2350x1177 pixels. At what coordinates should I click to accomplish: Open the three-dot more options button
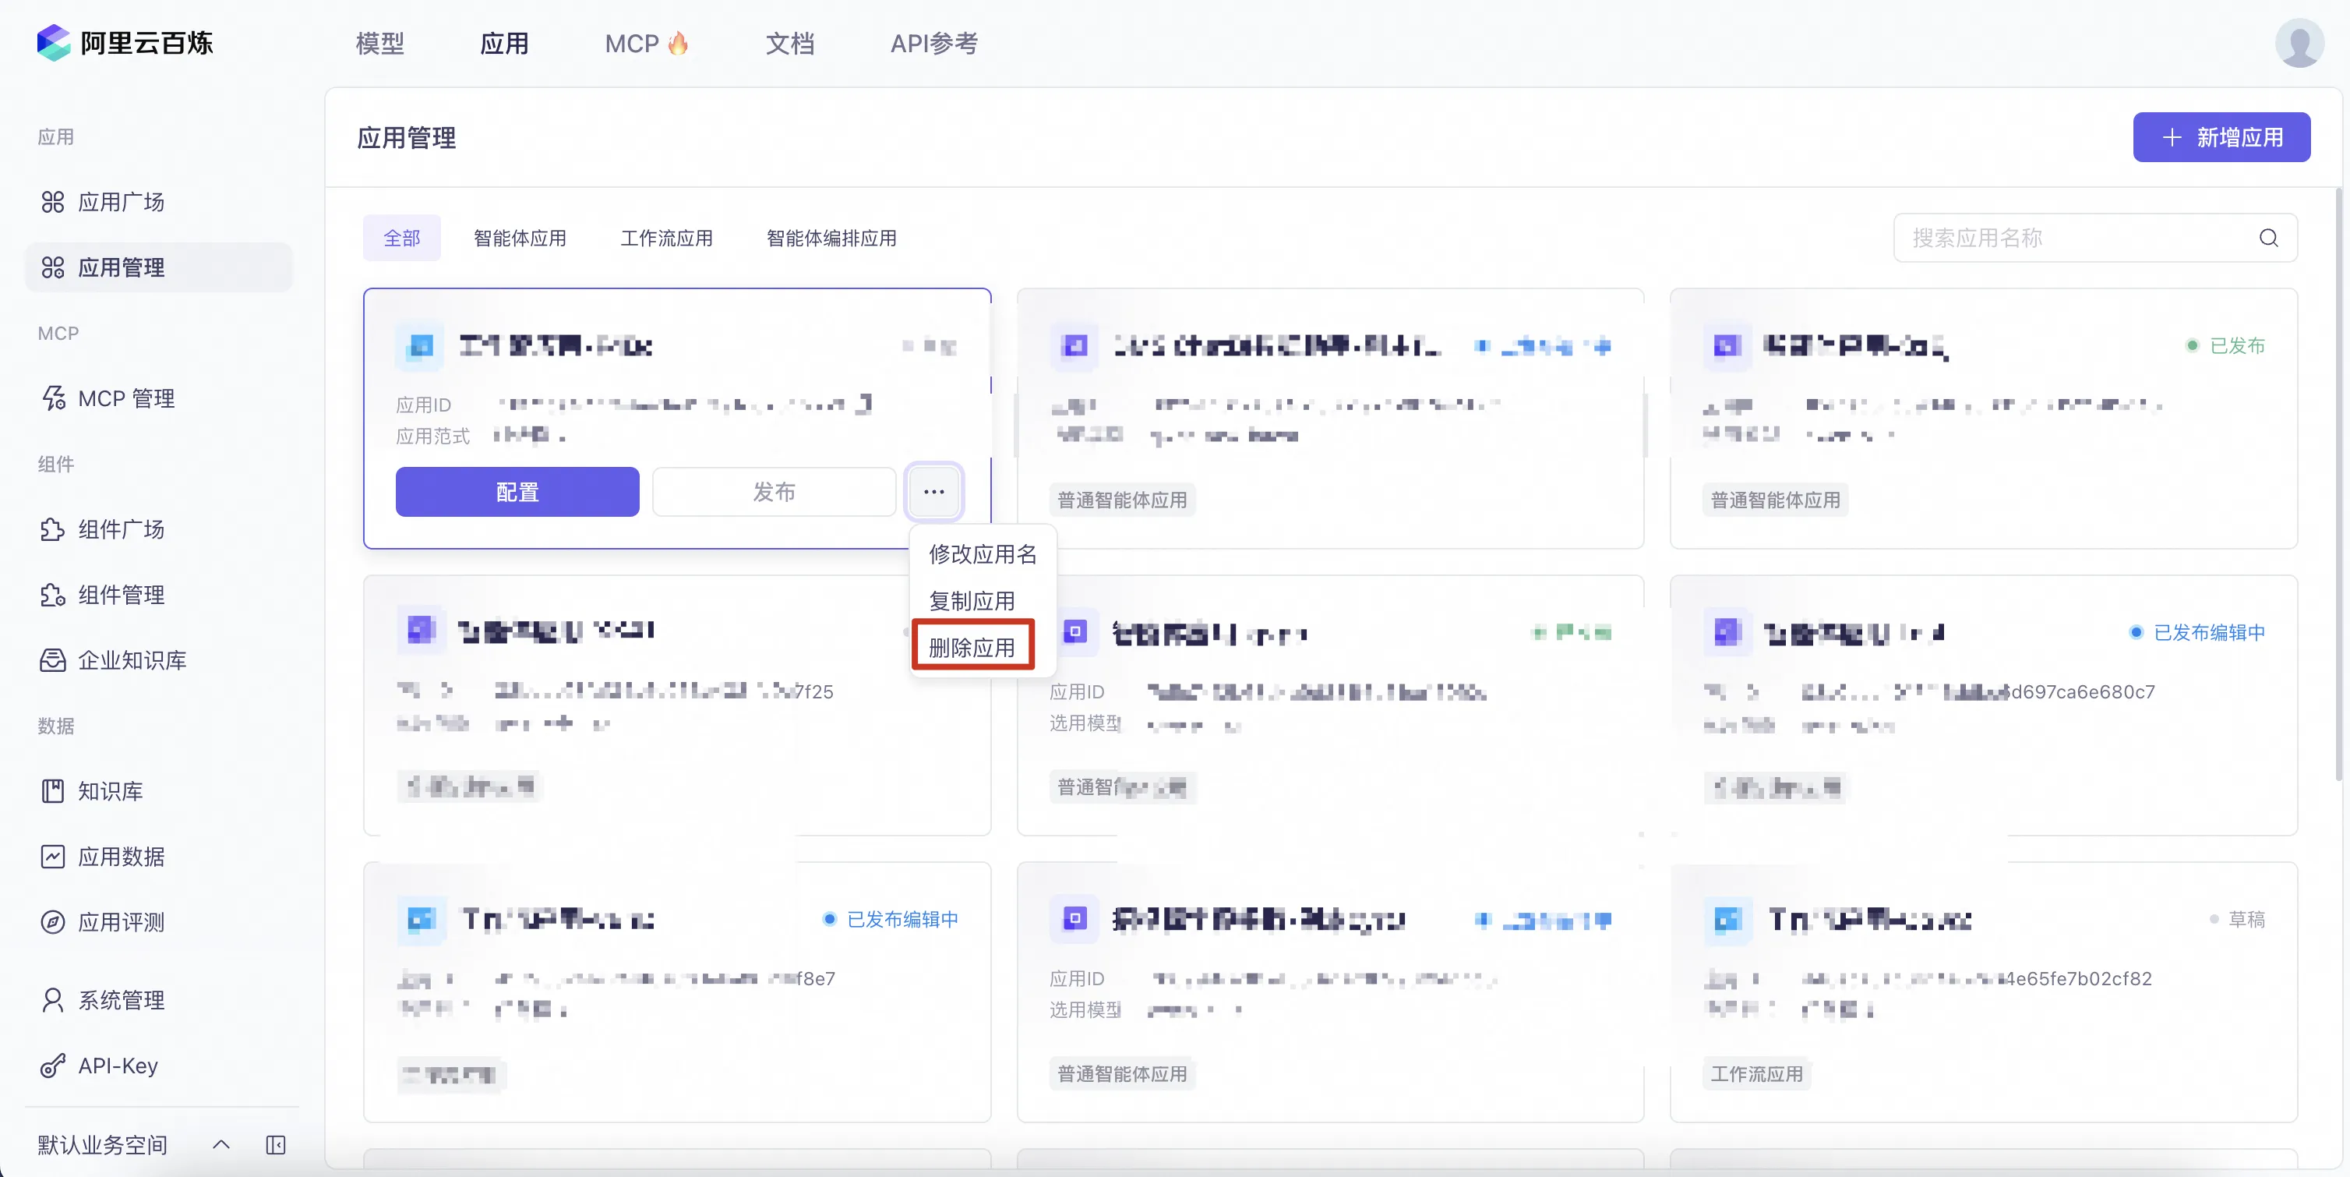(933, 492)
